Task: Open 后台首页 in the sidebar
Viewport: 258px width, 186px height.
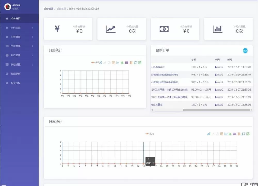Action: pos(19,18)
